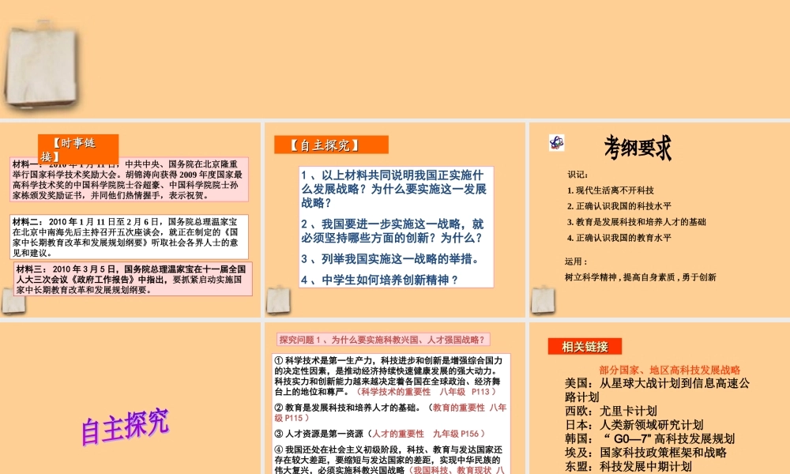Select the orange 【时事链接】 label
This screenshot has height=474, width=790.
pyautogui.click(x=78, y=149)
